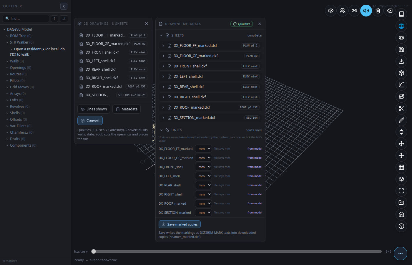Click the floppy disk save icon

[401, 49]
